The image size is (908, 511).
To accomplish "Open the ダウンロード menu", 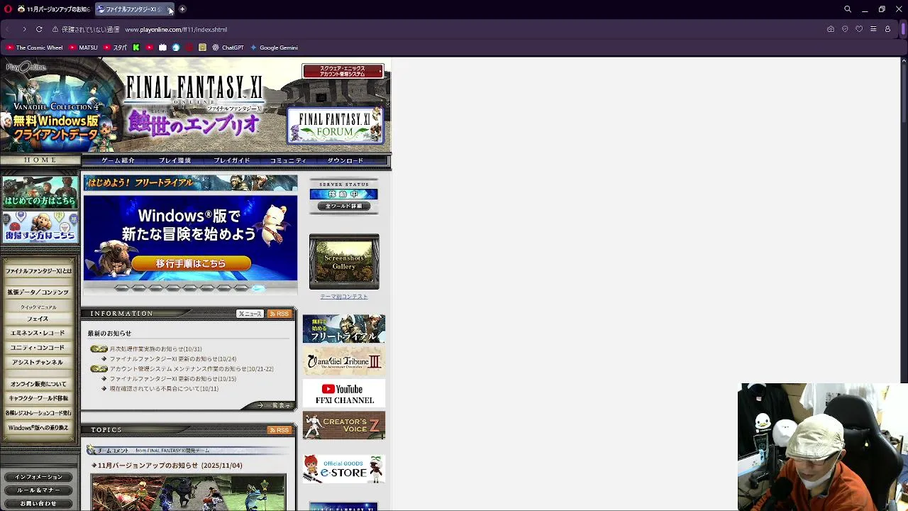I will 345,160.
